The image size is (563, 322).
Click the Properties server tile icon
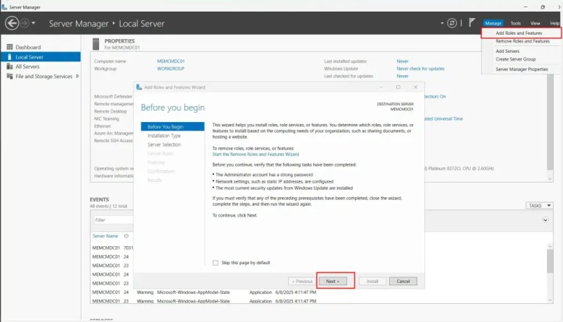pos(95,44)
